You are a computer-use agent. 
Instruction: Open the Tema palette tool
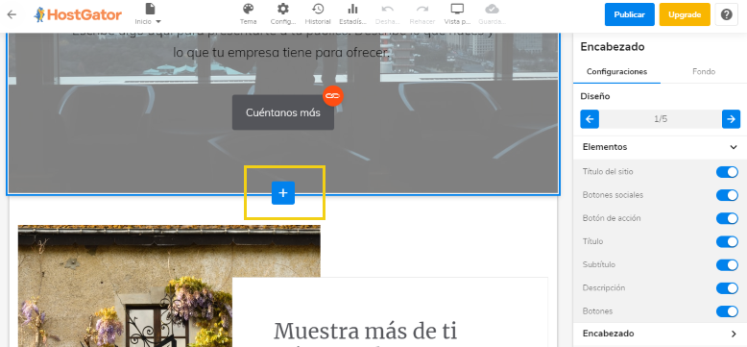click(249, 14)
